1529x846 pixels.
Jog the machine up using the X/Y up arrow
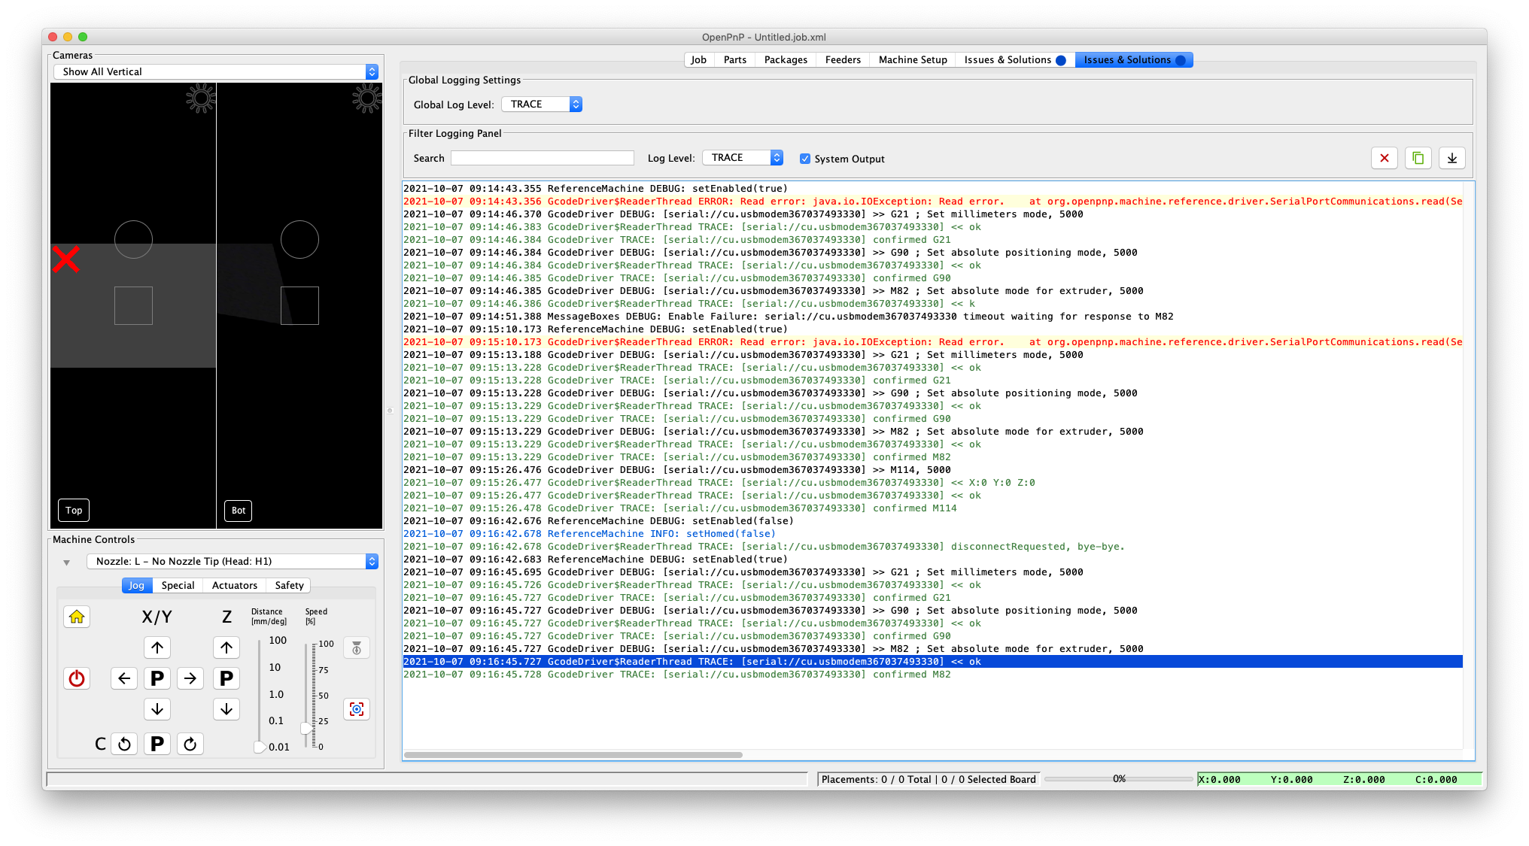[x=157, y=647]
